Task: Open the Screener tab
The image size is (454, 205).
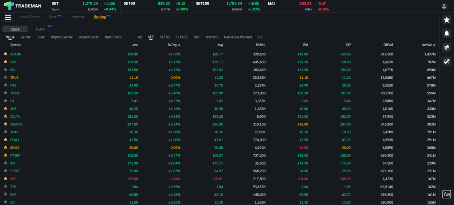Action: point(78,17)
